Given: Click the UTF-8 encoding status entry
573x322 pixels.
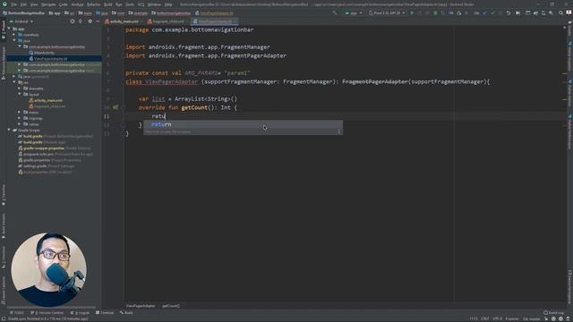Looking at the screenshot, I should pos(497,318).
